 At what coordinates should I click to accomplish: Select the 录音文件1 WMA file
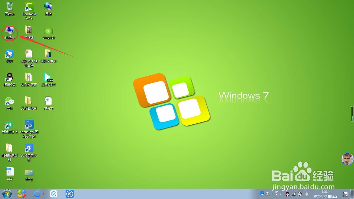pos(48,80)
